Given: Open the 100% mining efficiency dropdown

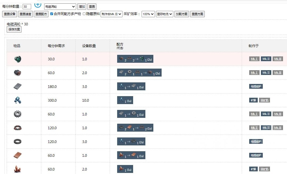Looking at the screenshot, I should tap(148, 14).
